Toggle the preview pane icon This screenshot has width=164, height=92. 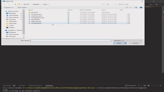pos(136,7)
